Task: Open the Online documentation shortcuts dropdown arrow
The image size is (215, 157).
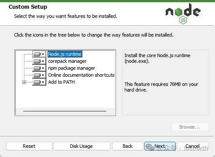Action: [43, 75]
